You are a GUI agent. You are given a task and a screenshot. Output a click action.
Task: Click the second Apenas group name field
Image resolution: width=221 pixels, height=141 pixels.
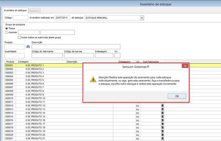tap(58, 32)
